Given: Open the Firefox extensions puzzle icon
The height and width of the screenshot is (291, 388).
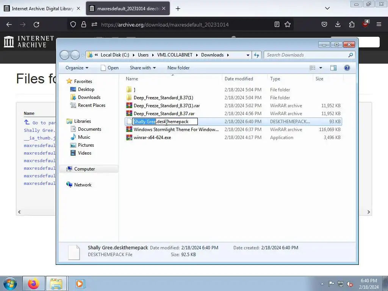Looking at the screenshot, I should (352, 24).
